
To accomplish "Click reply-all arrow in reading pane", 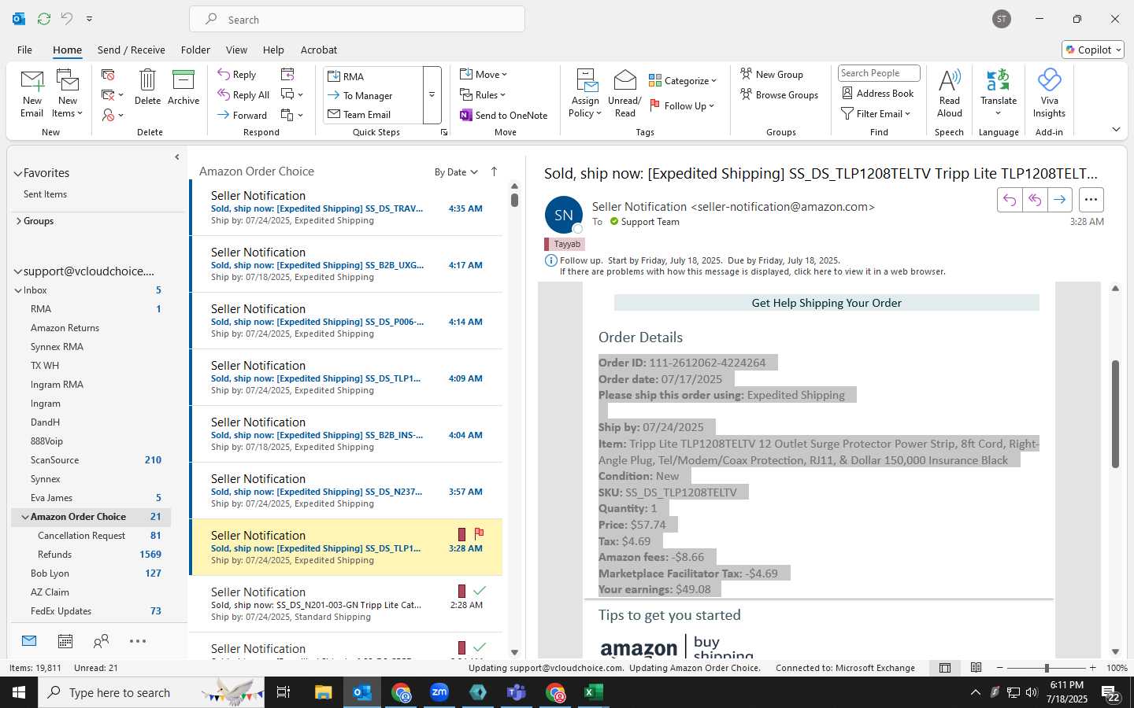I will point(1035,200).
